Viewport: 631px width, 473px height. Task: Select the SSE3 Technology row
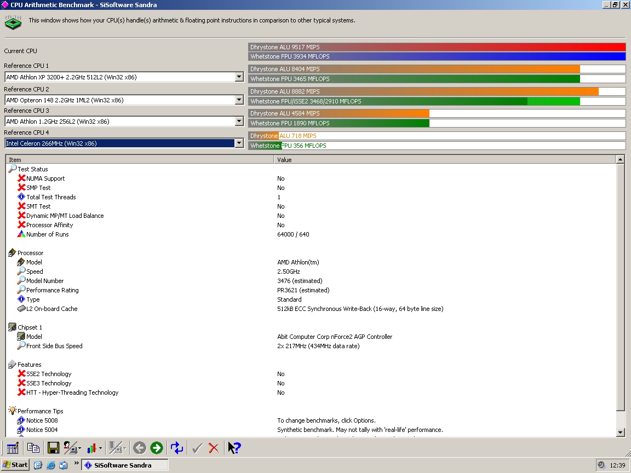click(311, 383)
